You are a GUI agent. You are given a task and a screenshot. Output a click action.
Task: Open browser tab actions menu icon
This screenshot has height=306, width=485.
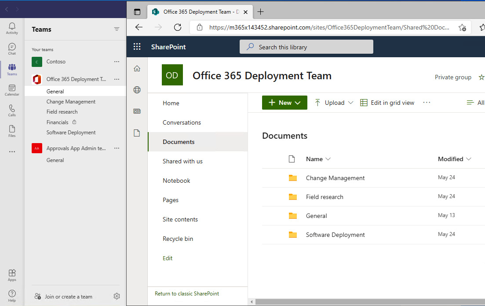pos(137,12)
